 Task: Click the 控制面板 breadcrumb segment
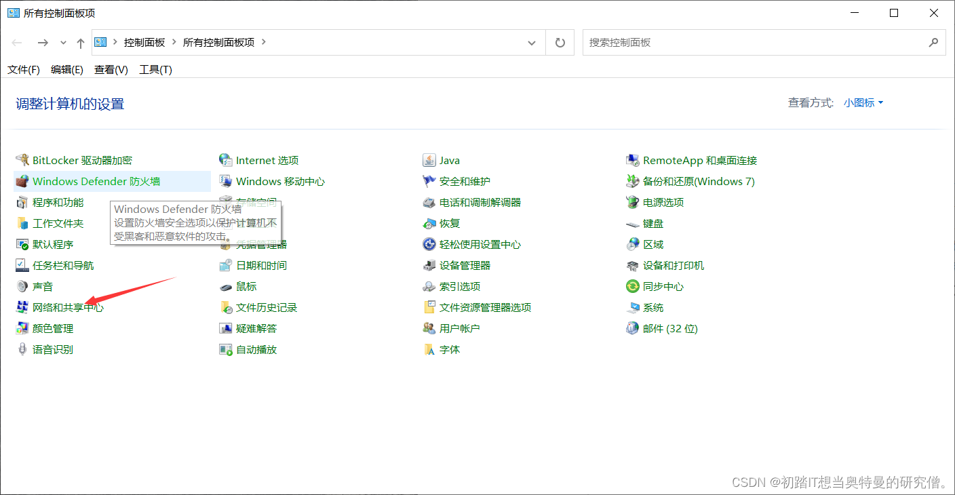pos(144,42)
